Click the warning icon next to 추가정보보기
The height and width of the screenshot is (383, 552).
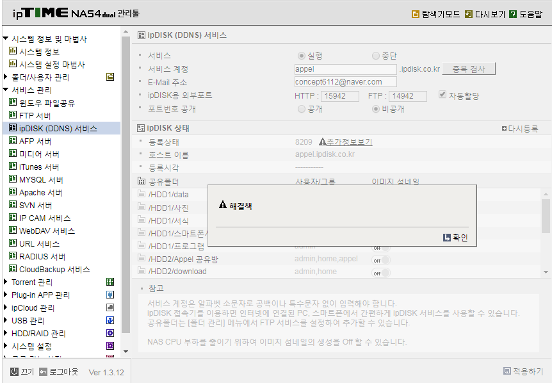coord(323,142)
